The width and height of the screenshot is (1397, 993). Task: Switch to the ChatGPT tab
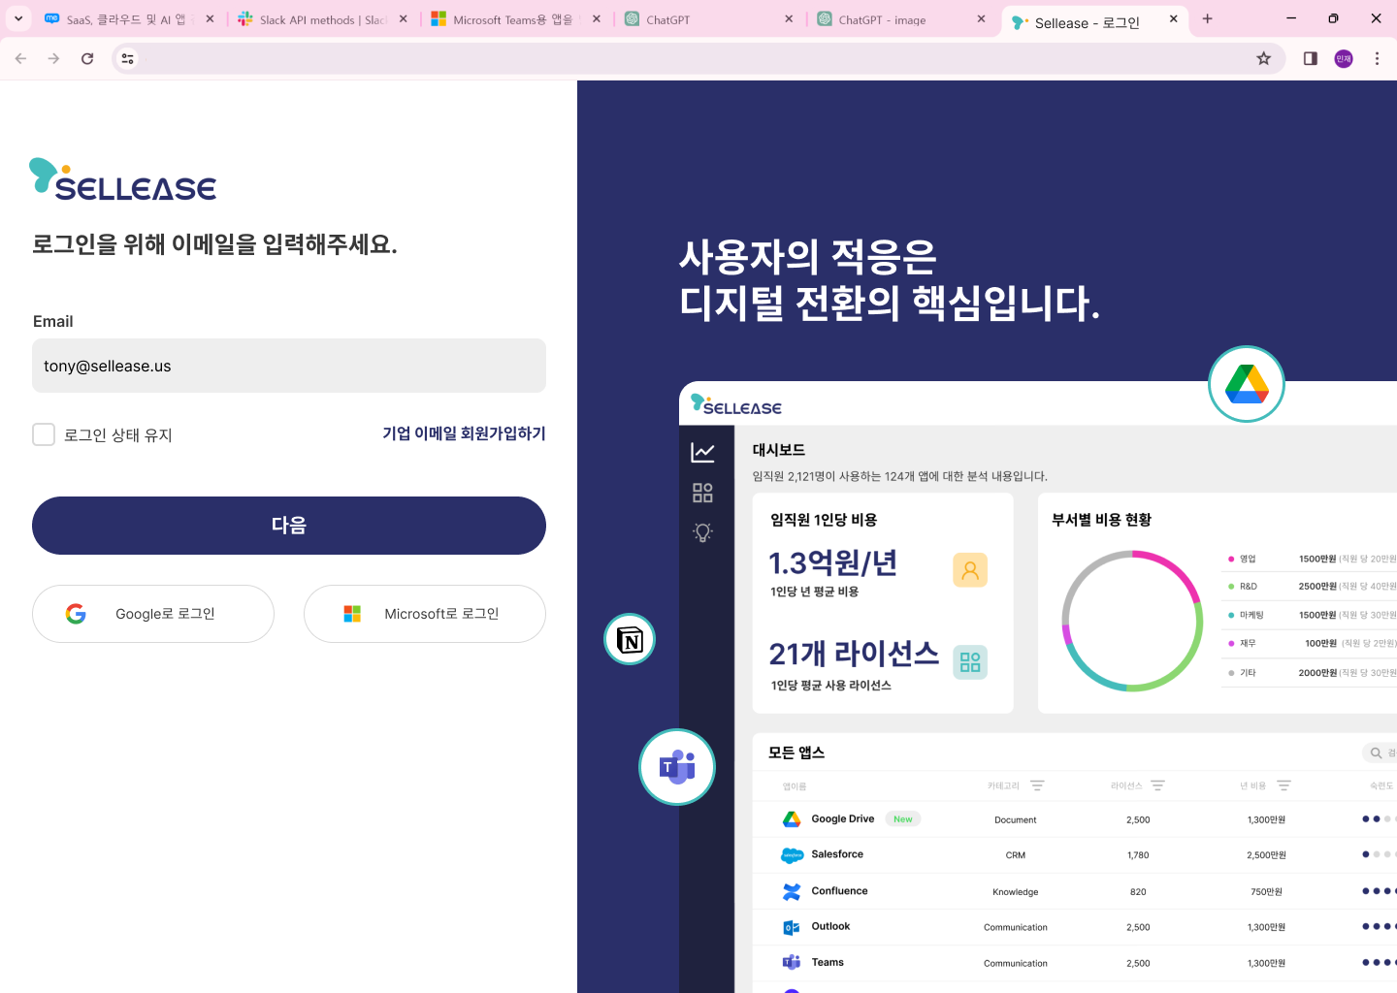coord(708,19)
